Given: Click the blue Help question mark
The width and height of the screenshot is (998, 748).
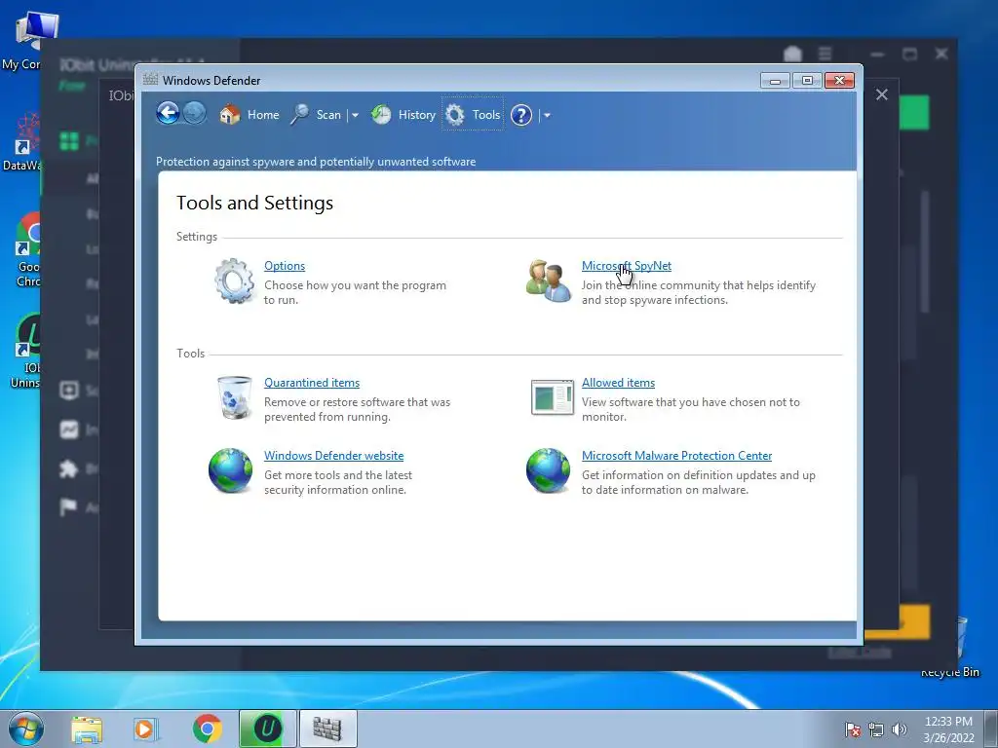Looking at the screenshot, I should tap(520, 115).
